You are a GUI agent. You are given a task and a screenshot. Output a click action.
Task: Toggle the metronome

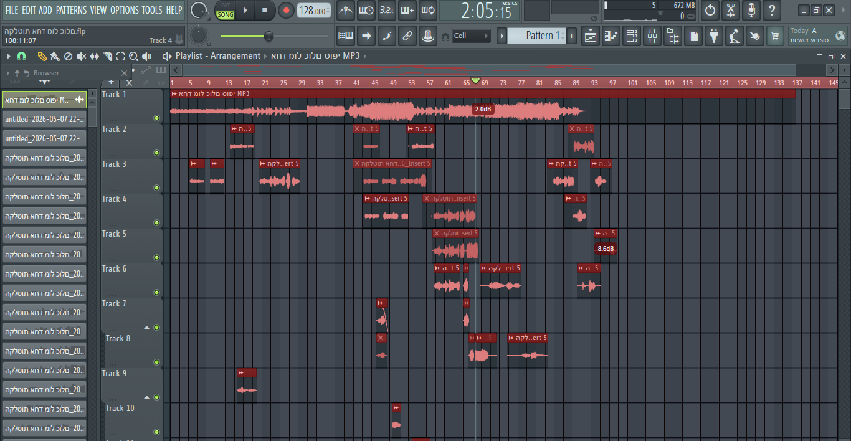pyautogui.click(x=346, y=11)
